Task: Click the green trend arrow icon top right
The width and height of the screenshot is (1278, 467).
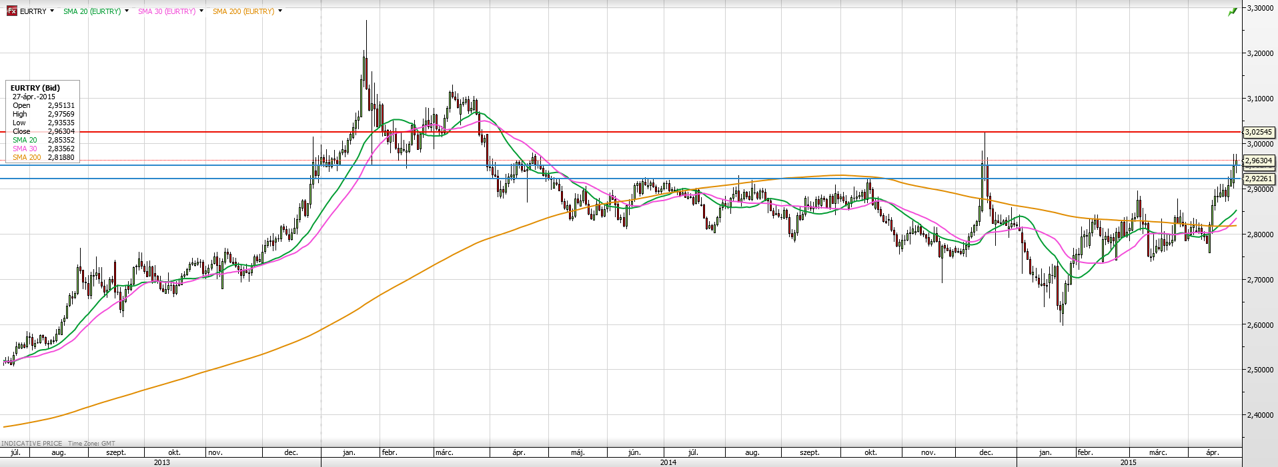Action: coord(1233,11)
